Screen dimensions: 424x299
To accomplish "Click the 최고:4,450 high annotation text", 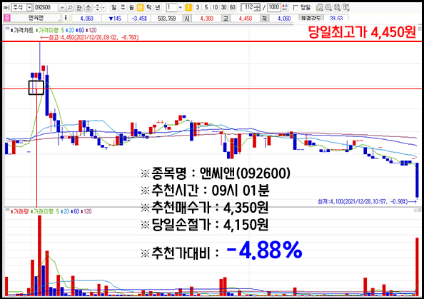I will [89, 37].
